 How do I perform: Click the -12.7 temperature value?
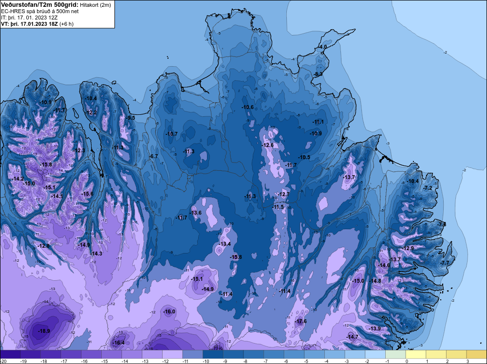(x=283, y=195)
